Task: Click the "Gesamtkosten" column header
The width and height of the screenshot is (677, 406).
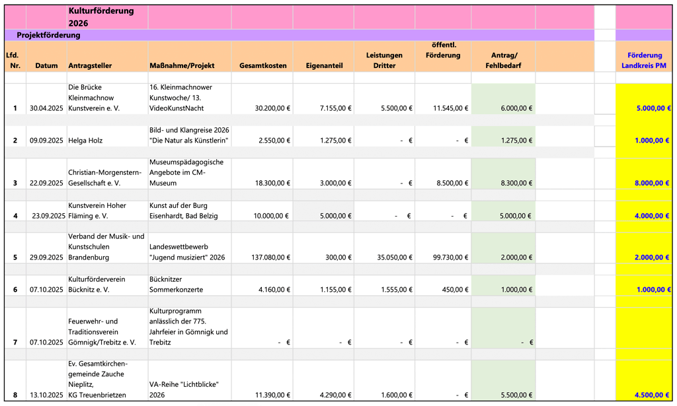Action: click(262, 65)
